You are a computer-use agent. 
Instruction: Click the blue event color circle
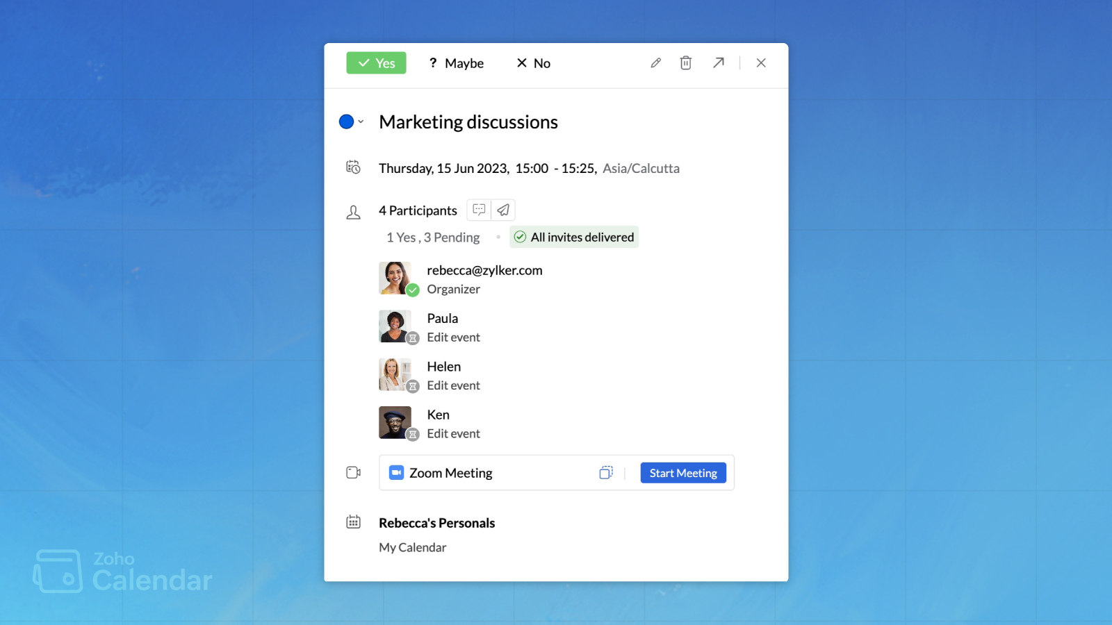point(346,122)
